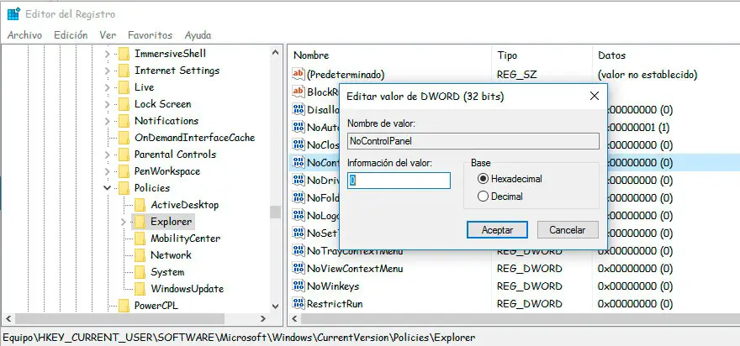This screenshot has height=346, width=740.
Task: Click the WindowsUpdate folder icon
Action: 140,289
